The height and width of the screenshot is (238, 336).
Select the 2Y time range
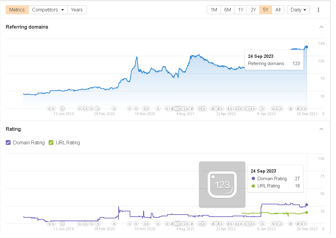pos(253,10)
